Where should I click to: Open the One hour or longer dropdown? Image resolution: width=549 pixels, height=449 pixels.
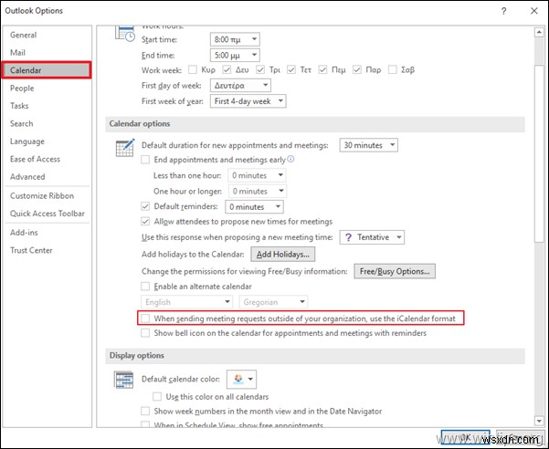tap(258, 191)
